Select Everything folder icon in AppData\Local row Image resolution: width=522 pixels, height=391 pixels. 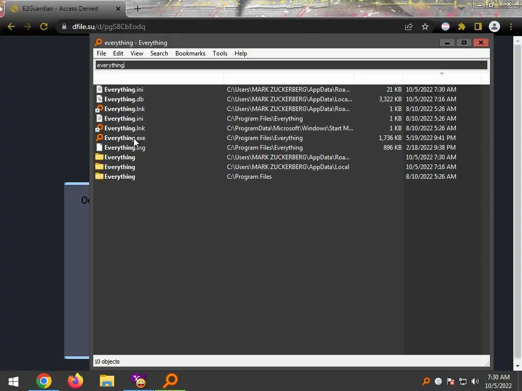(99, 166)
